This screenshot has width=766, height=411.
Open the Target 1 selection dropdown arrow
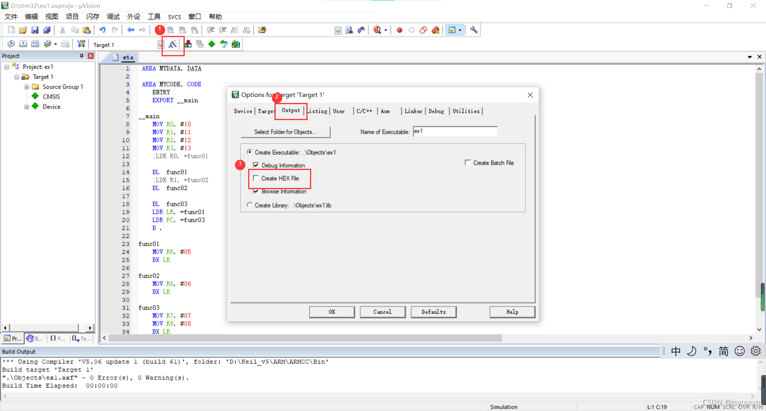[160, 45]
